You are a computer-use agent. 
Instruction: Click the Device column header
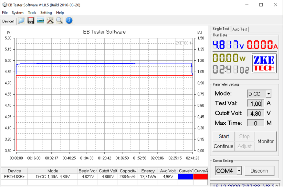click(14, 171)
